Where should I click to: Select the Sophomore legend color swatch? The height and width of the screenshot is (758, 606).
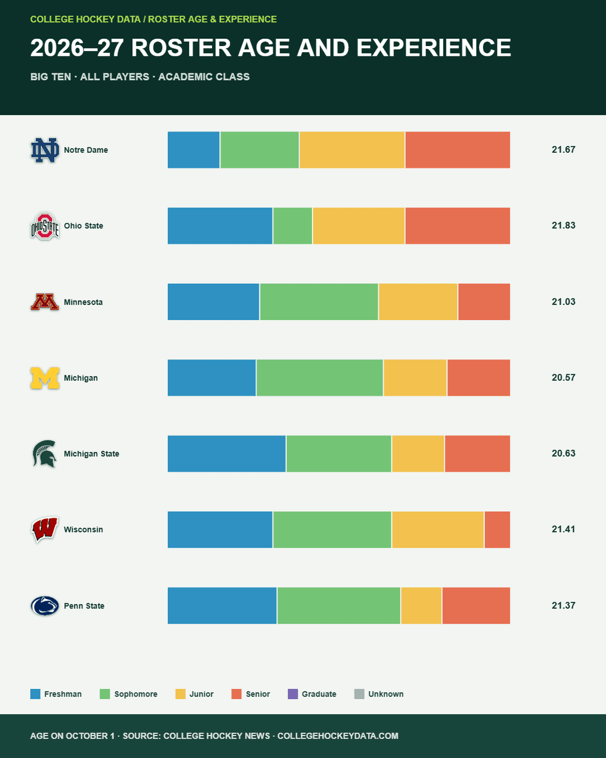point(105,694)
